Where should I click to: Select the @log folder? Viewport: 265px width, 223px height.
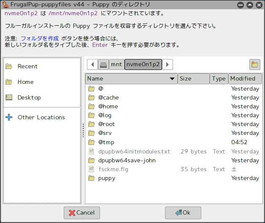point(173,116)
